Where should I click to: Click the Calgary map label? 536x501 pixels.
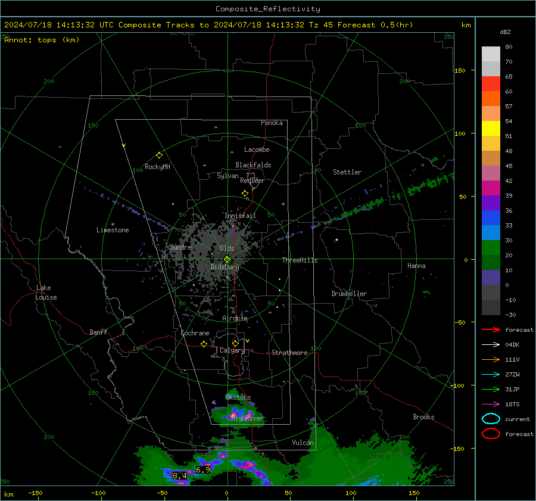click(232, 350)
